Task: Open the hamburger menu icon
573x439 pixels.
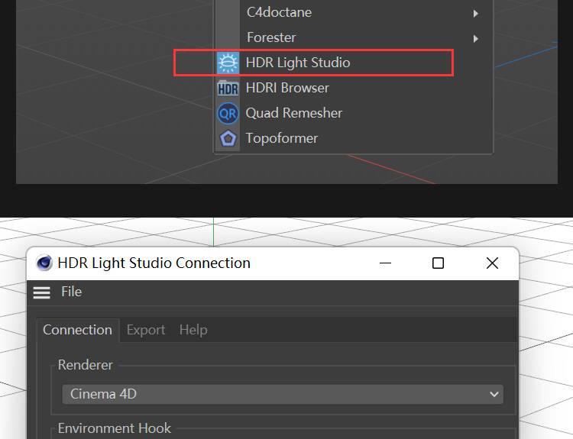Action: coord(42,292)
